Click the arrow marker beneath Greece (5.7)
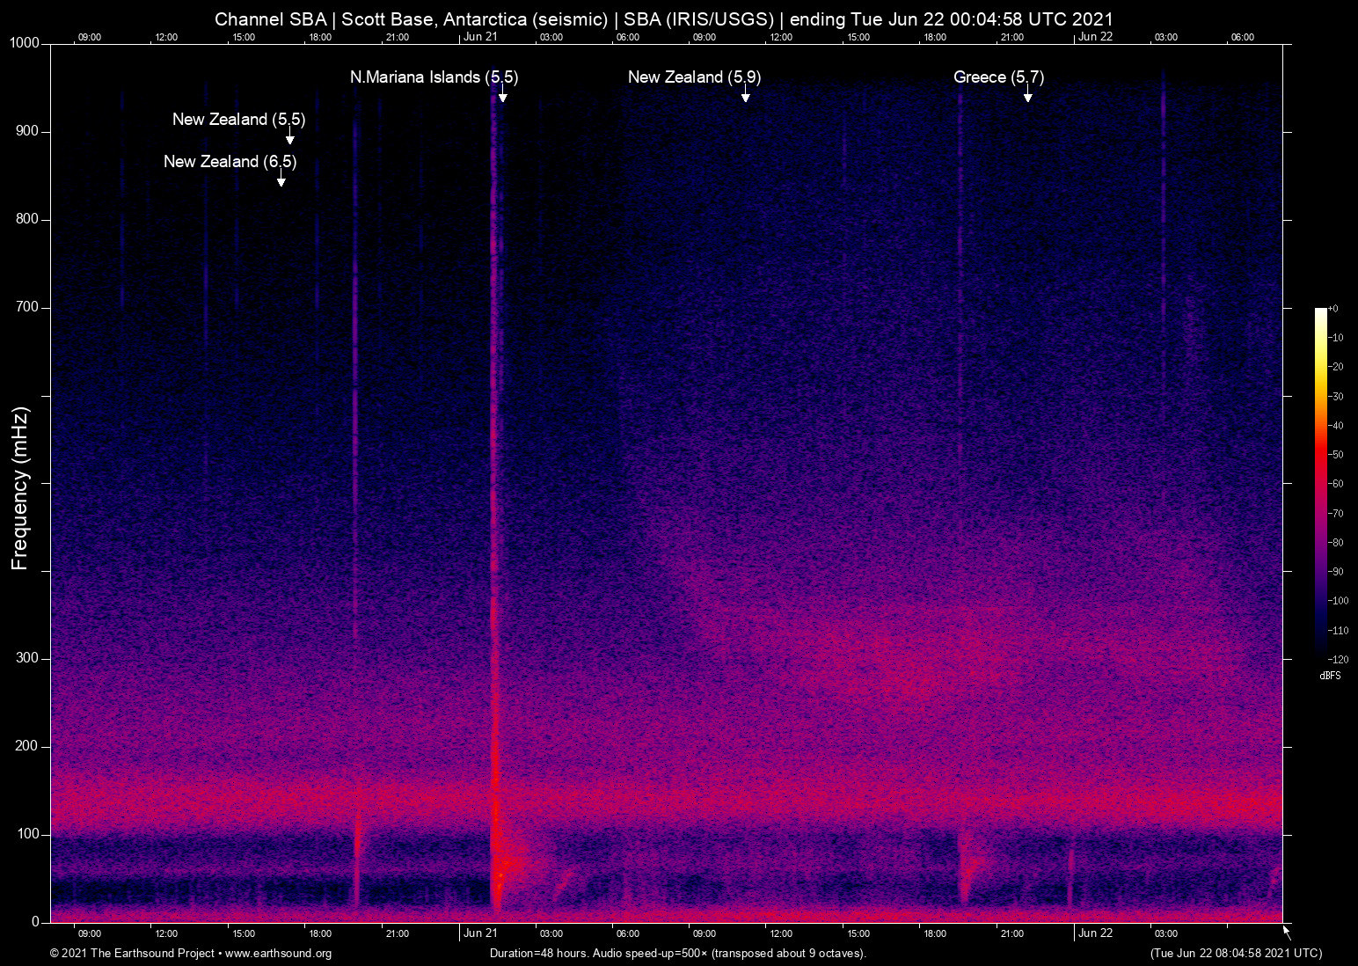This screenshot has width=1358, height=966. 1027,97
